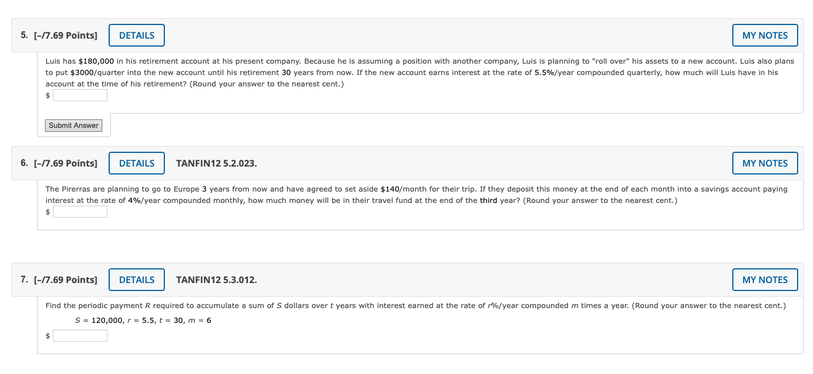Open MY NOTES for question 6
Viewport: 813px width, 374px height.
point(765,163)
